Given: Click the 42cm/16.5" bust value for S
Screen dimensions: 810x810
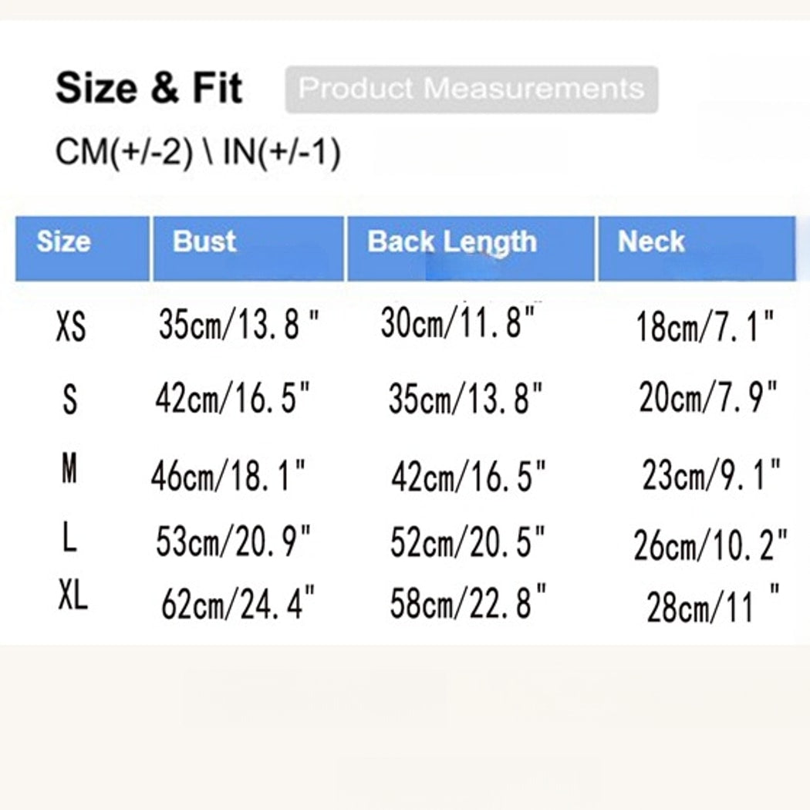Looking at the screenshot, I should point(233,398).
